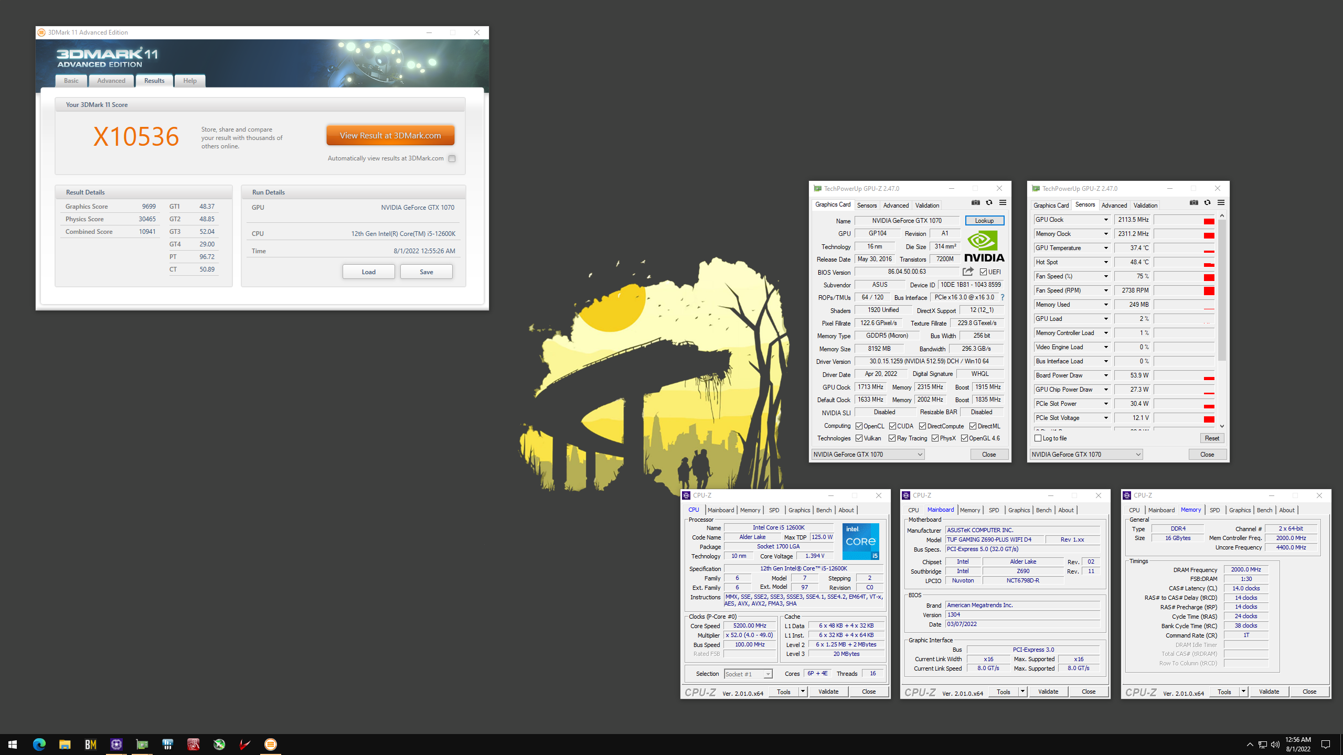Open the blue grid app icon in taskbar
The image size is (1343, 755).
167,744
